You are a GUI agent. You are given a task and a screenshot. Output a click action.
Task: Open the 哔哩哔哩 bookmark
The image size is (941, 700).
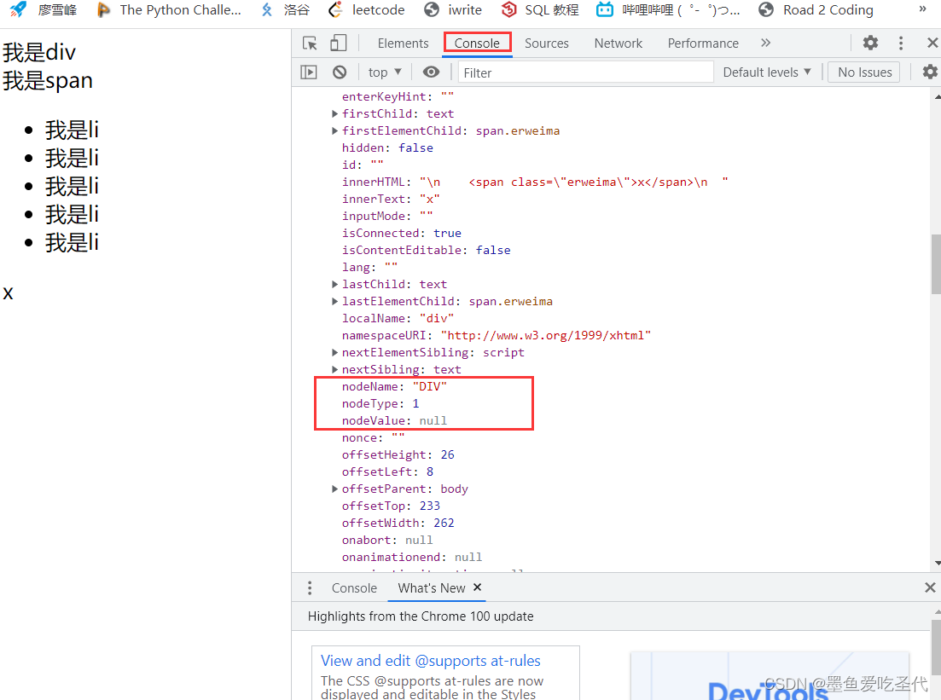(668, 9)
